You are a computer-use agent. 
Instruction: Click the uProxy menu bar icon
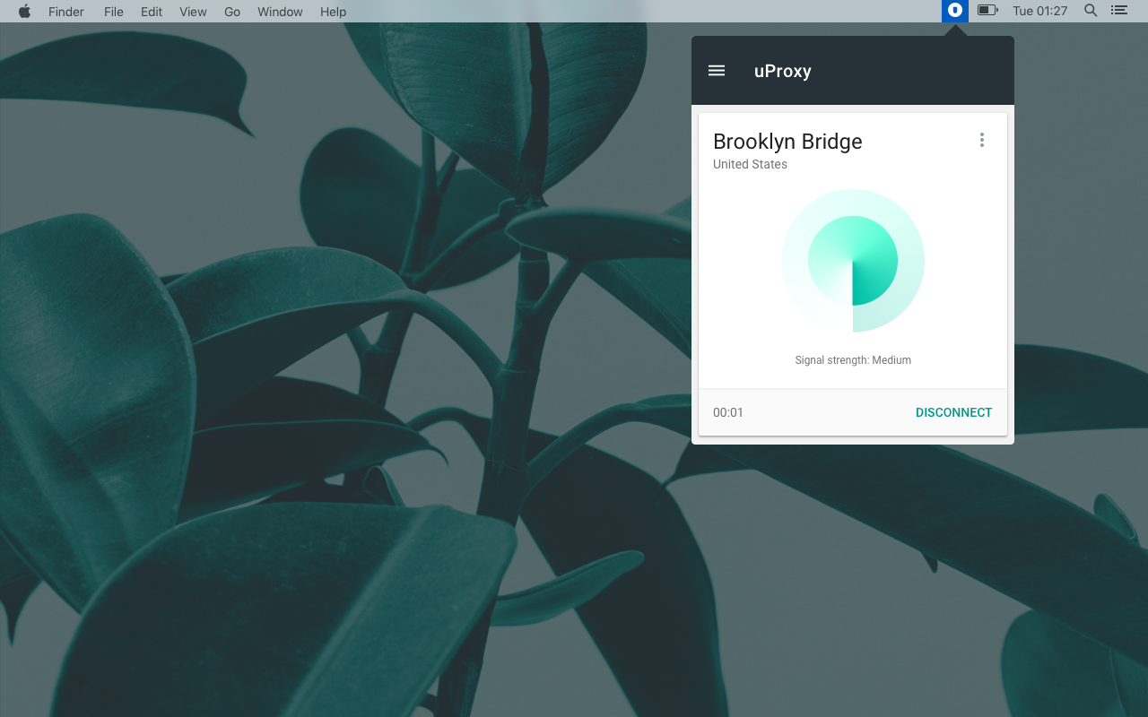(x=955, y=11)
